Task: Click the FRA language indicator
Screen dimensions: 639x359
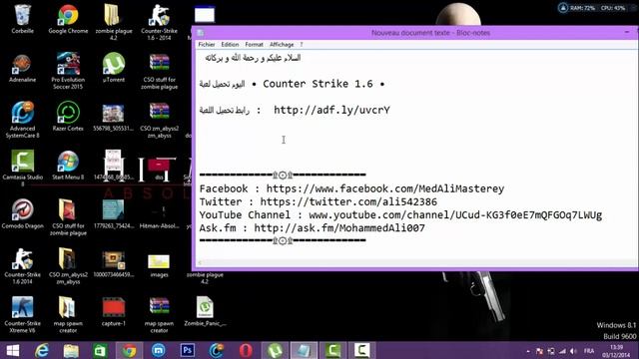Action: [x=589, y=351]
